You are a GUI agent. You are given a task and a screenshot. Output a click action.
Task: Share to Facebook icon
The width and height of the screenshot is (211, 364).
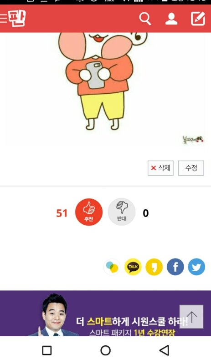click(175, 267)
